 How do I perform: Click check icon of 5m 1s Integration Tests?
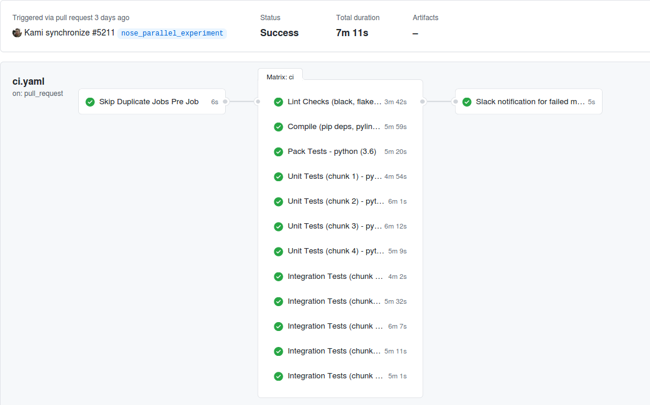pos(278,376)
